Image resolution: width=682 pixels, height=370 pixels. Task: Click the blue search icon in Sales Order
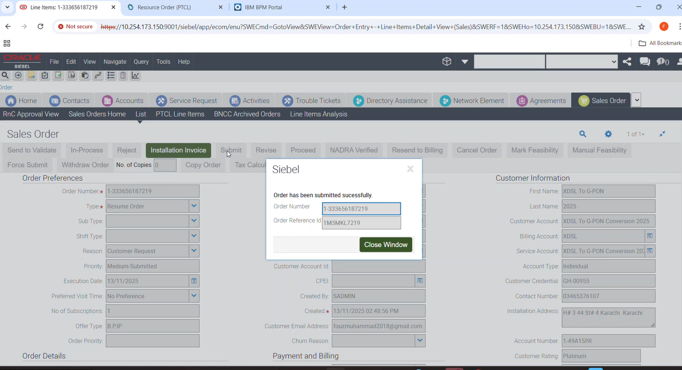pyautogui.click(x=582, y=134)
